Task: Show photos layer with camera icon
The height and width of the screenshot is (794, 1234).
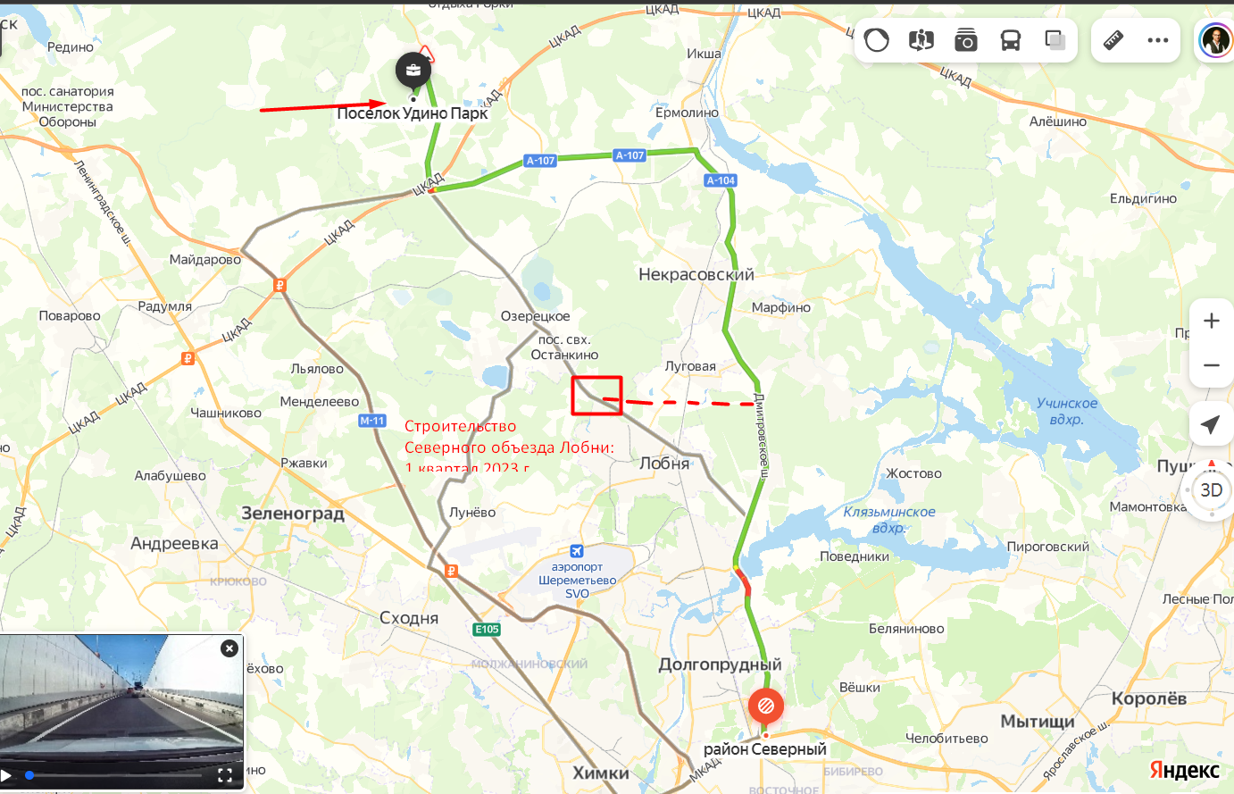Action: click(x=966, y=40)
